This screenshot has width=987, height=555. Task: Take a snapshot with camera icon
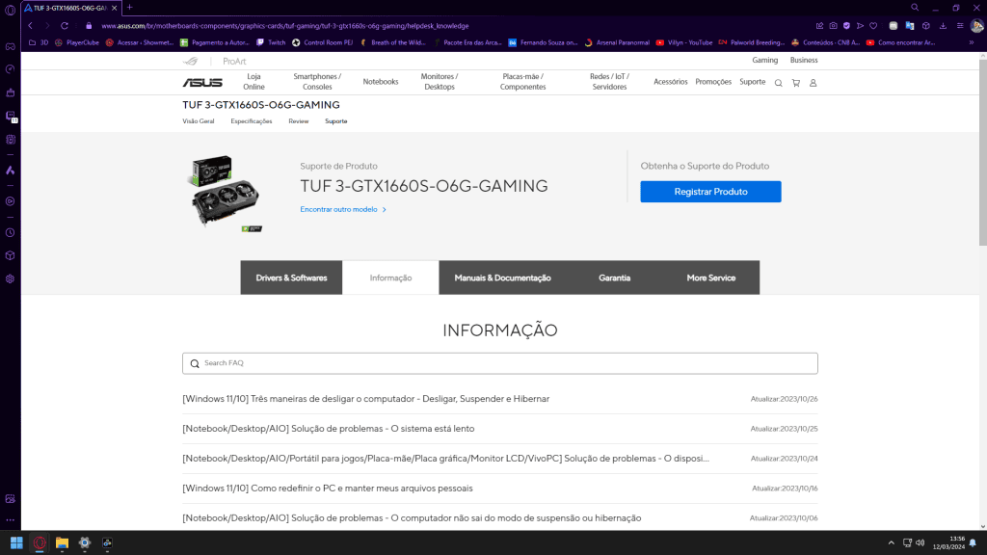(x=833, y=26)
